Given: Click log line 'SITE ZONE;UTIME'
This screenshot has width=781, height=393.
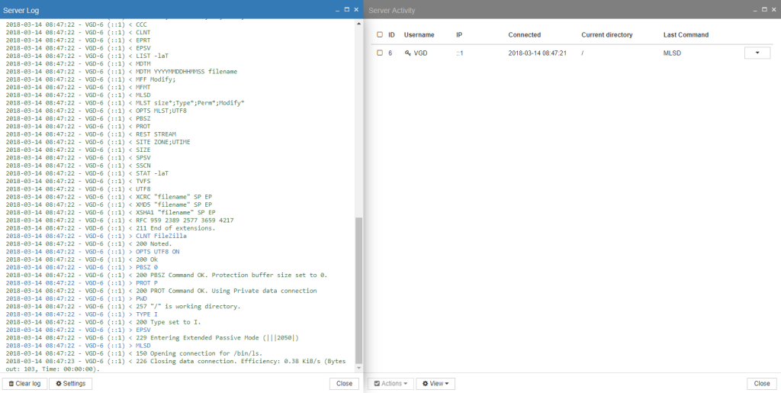Looking at the screenshot, I should 98,142.
